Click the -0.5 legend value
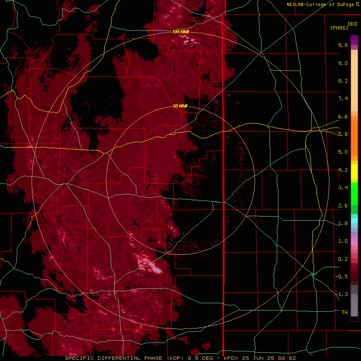This screenshot has height=361, width=361. coord(342,276)
